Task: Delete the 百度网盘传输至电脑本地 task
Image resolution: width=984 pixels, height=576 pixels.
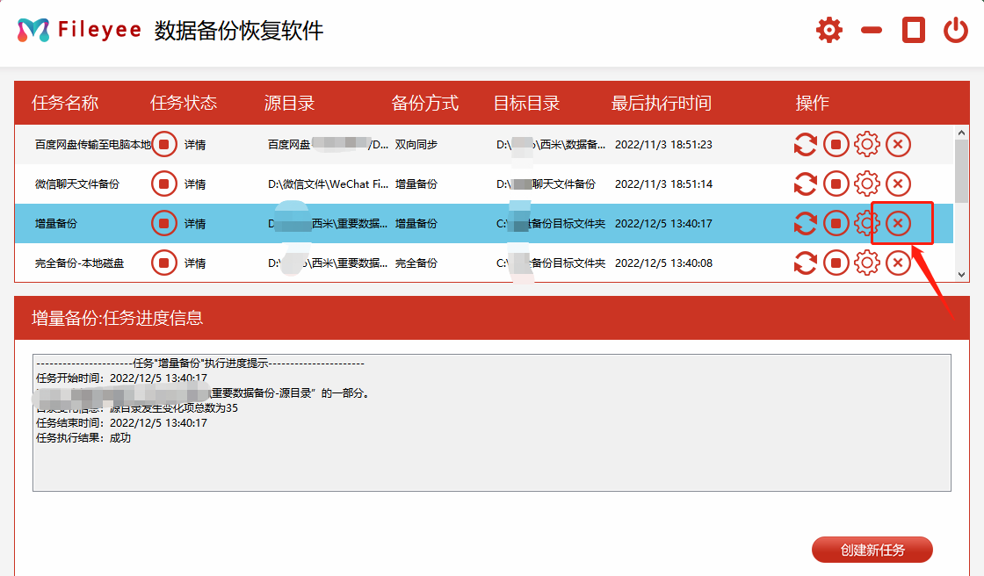Action: (898, 144)
